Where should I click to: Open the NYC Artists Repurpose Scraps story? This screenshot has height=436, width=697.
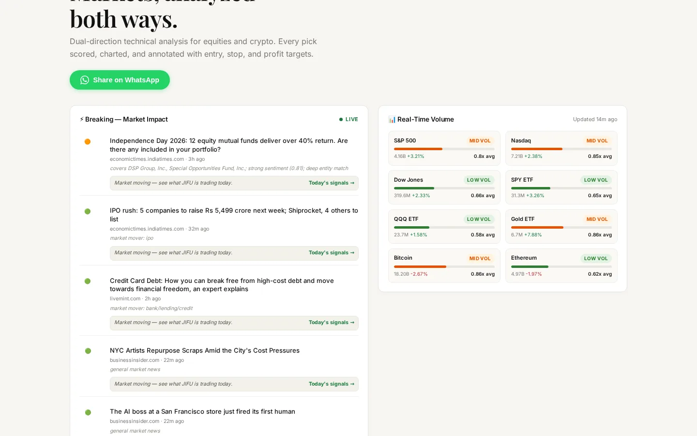(x=205, y=350)
